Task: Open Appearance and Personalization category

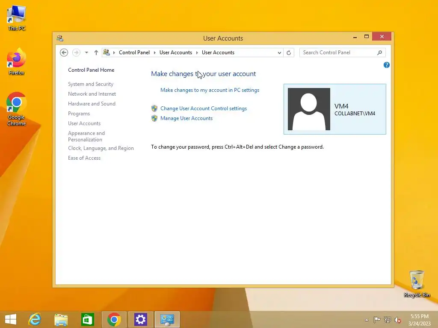Action: pos(86,136)
